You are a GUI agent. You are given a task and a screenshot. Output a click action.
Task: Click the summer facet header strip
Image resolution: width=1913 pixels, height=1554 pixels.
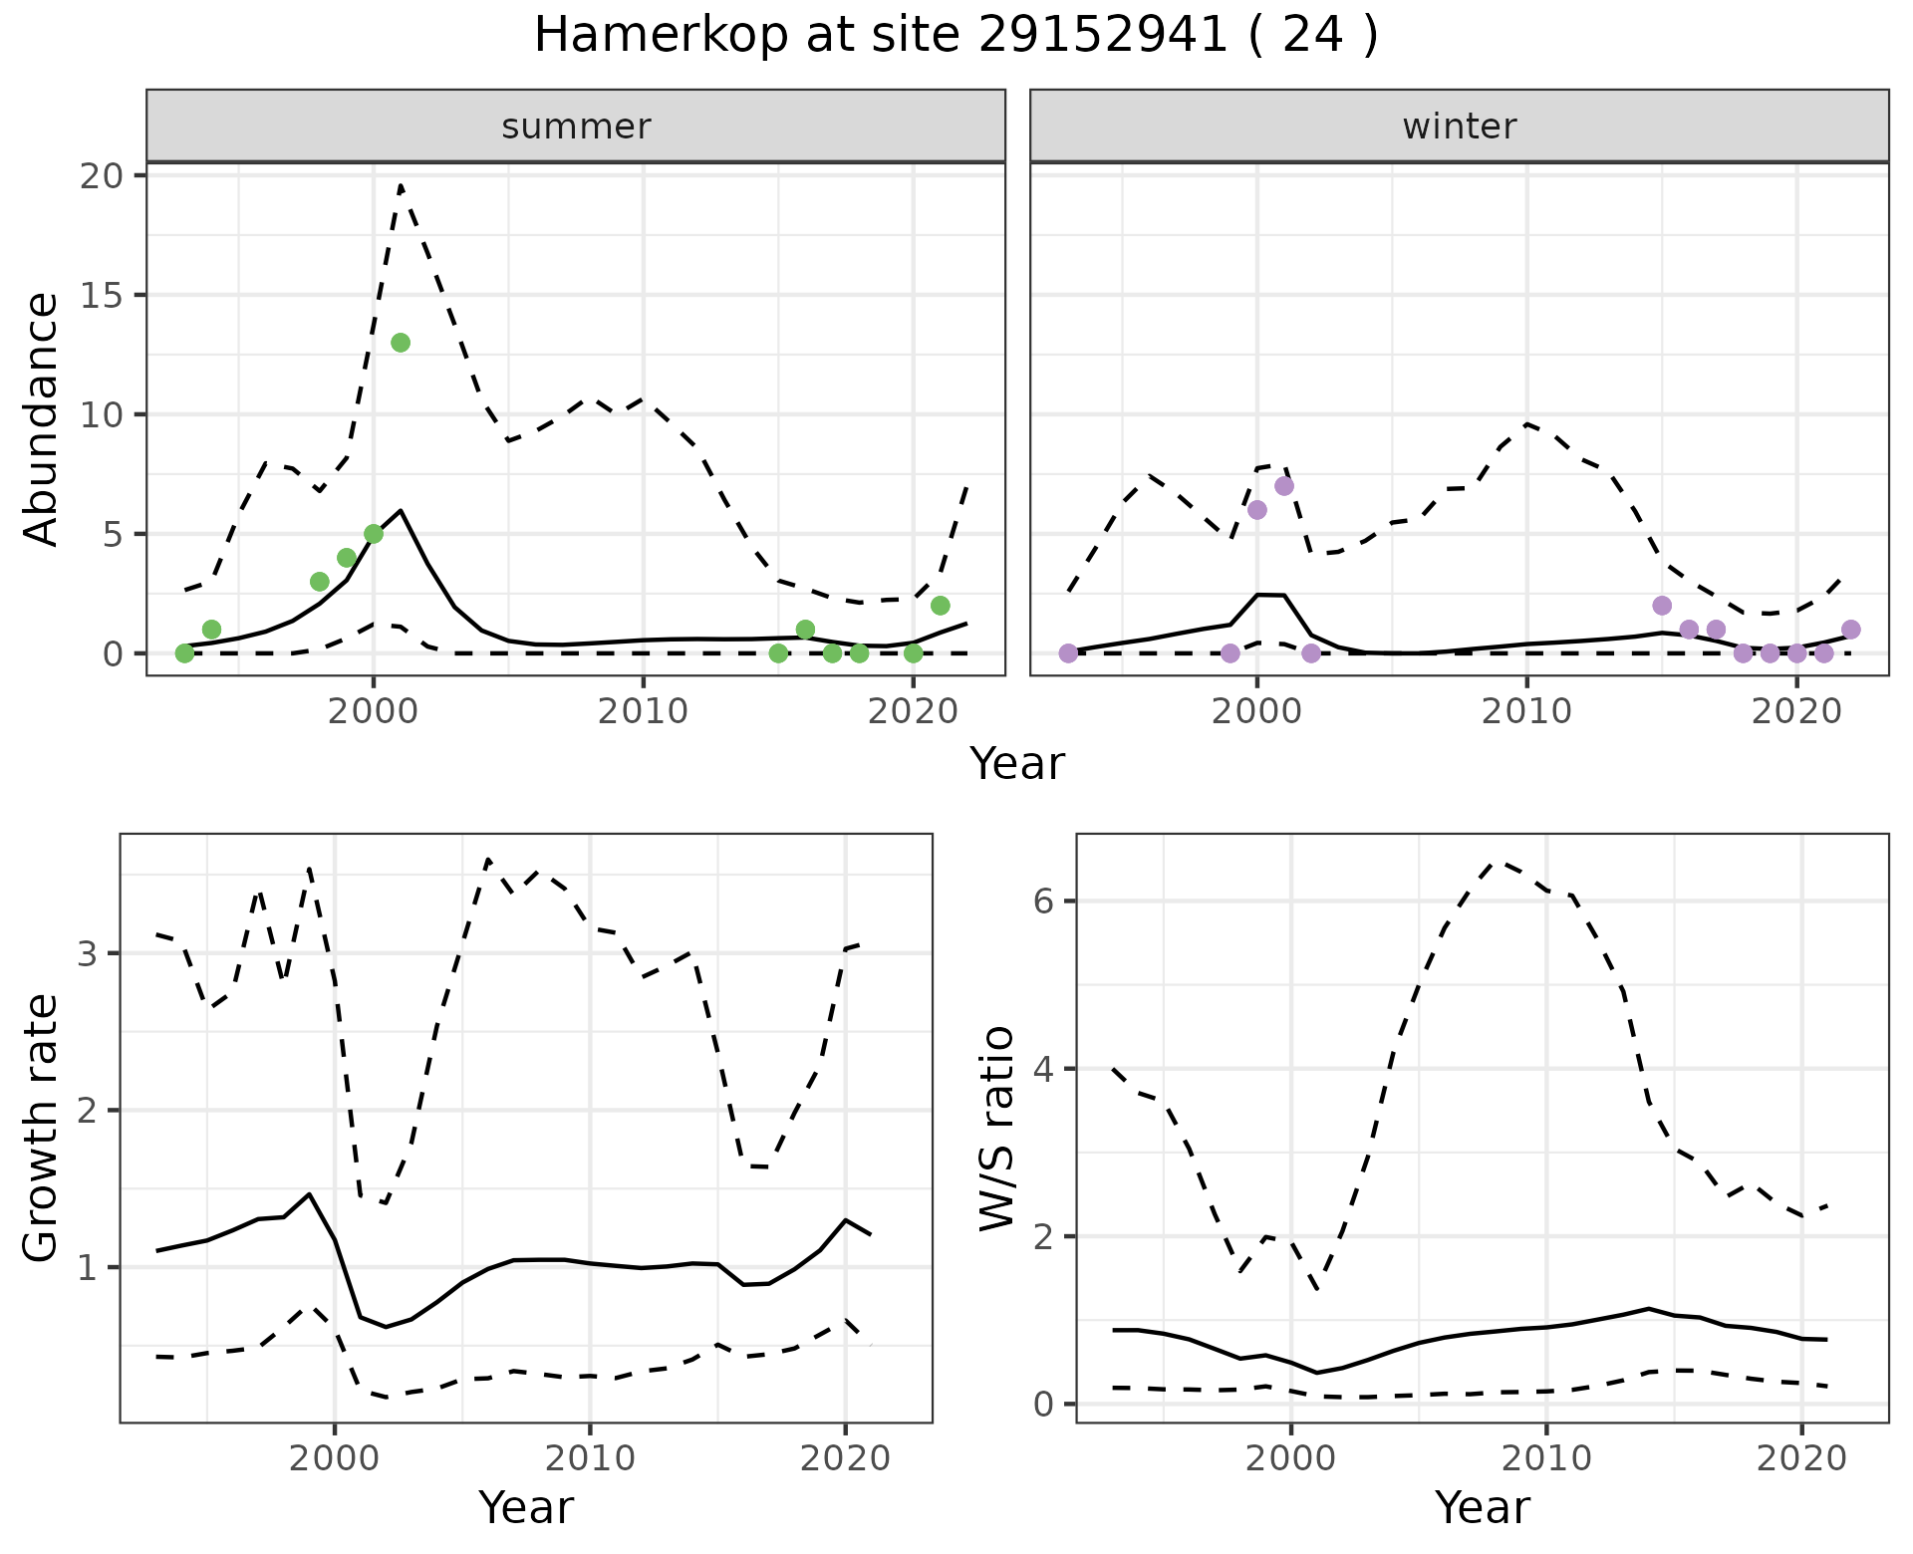click(576, 127)
